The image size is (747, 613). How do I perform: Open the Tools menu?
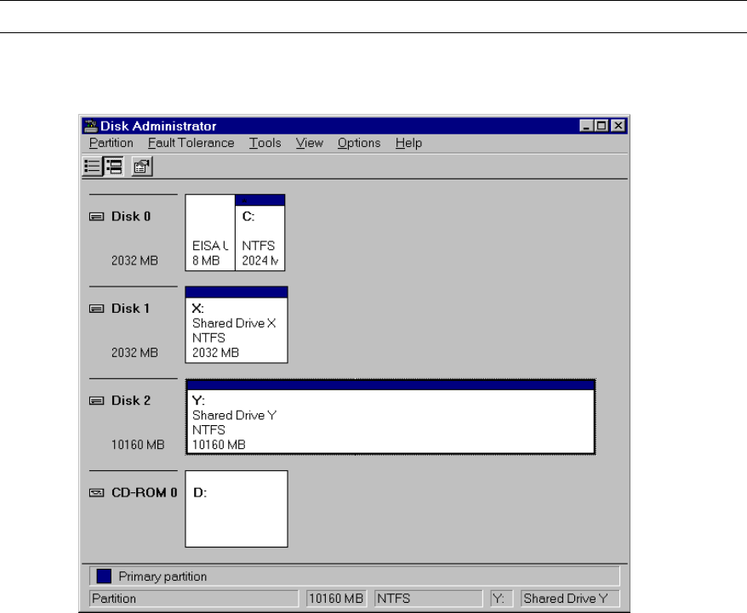(265, 143)
